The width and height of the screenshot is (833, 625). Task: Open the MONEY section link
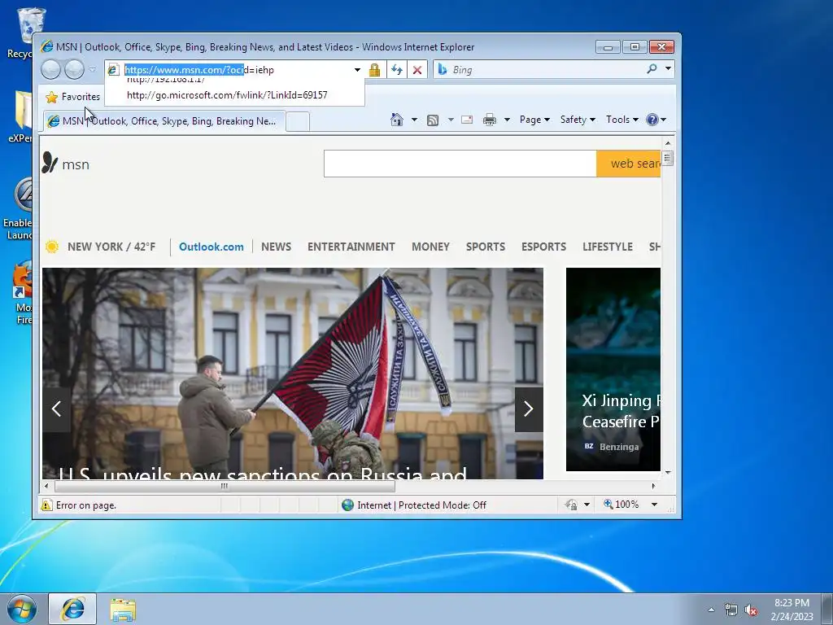tap(431, 247)
